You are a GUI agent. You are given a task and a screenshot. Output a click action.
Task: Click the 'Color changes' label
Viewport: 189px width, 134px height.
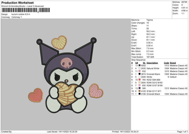point(138,23)
